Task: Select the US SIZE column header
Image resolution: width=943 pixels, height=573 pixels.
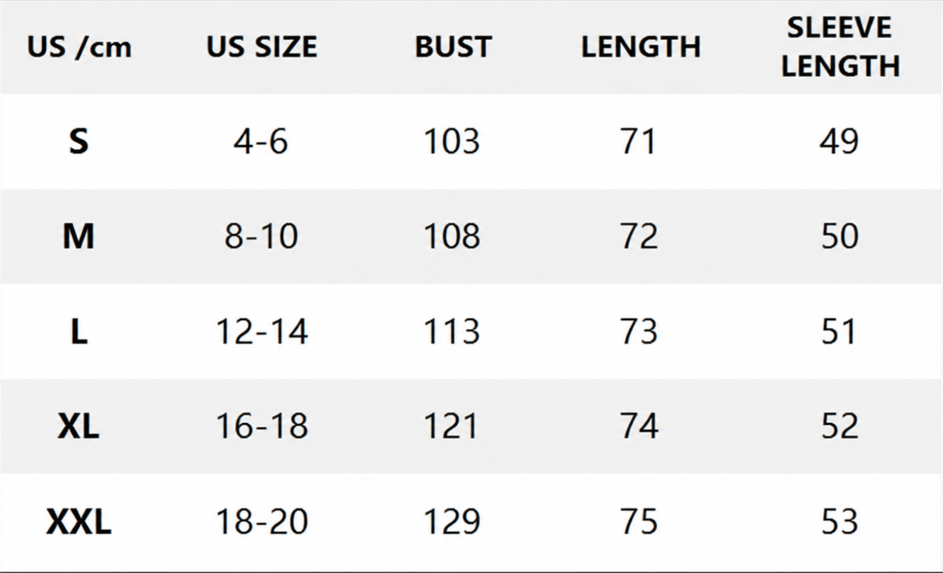Action: 262,47
